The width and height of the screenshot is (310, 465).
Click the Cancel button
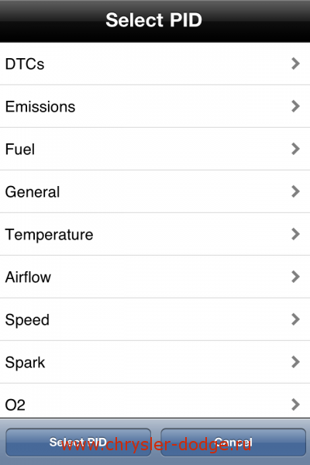[233, 443]
